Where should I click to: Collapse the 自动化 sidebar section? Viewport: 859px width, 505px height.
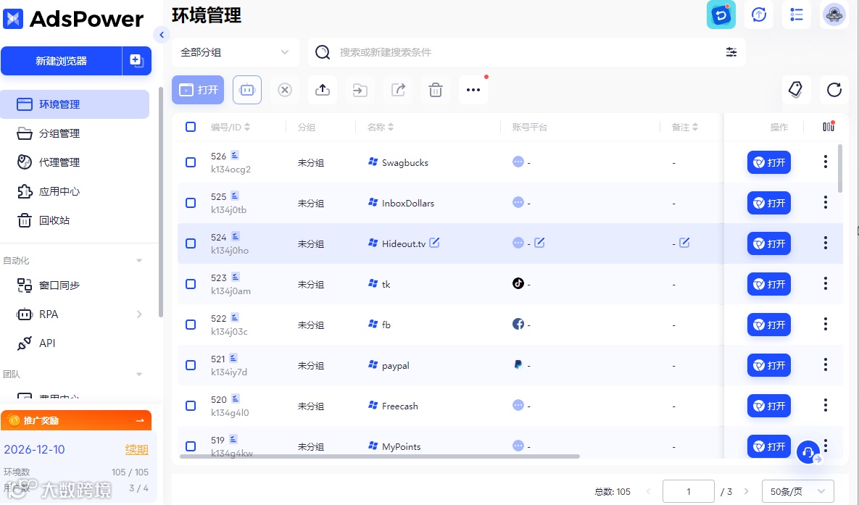pos(139,261)
